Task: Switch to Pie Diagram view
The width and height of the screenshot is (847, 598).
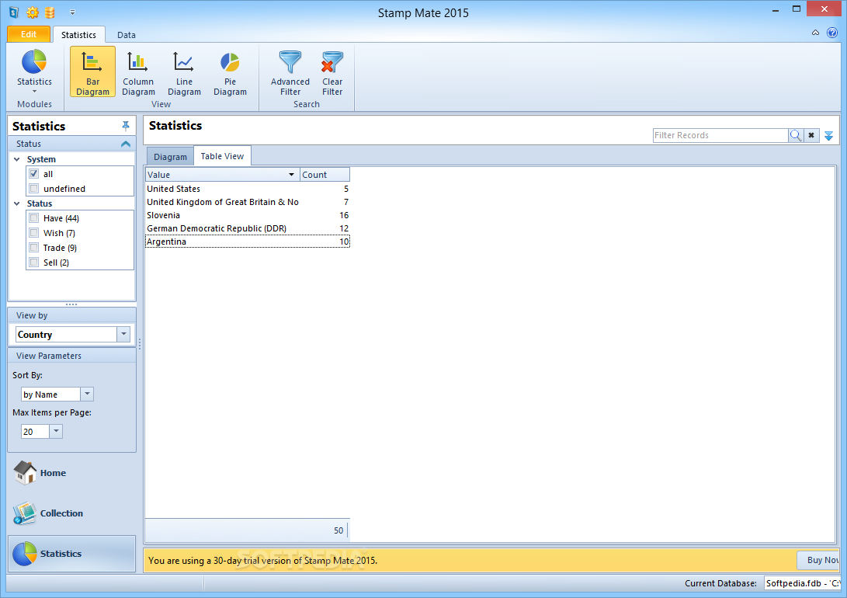Action: (x=230, y=71)
